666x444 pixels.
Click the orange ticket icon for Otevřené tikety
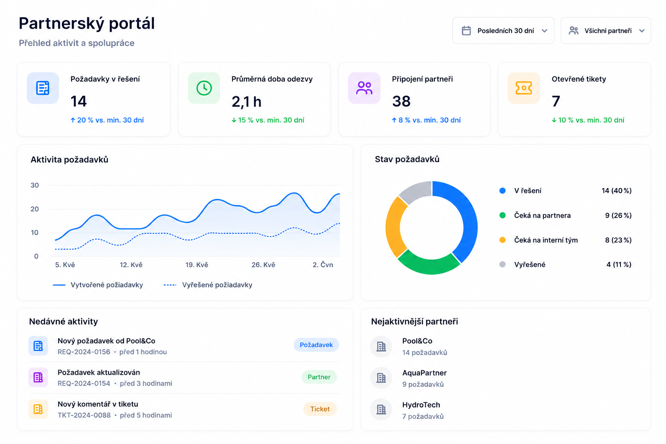524,88
